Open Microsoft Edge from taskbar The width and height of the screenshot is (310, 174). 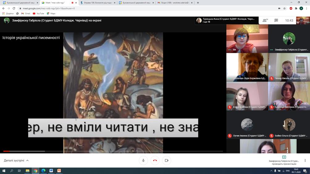tap(43, 171)
